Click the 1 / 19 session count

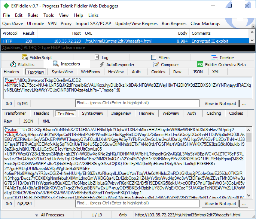97,215
